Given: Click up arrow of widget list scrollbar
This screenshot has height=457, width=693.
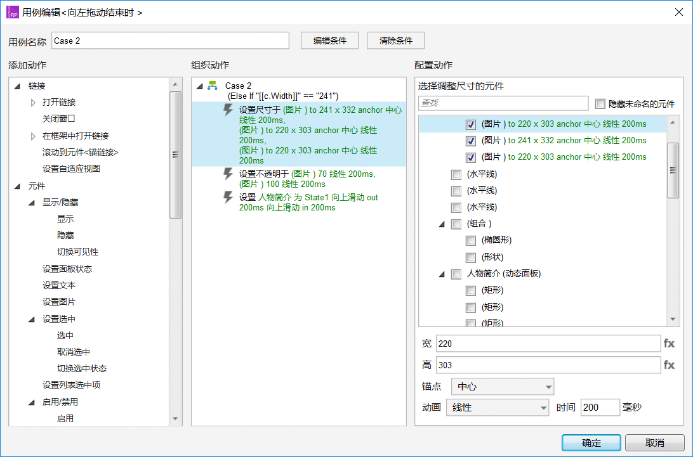Looking at the screenshot, I should point(673,122).
